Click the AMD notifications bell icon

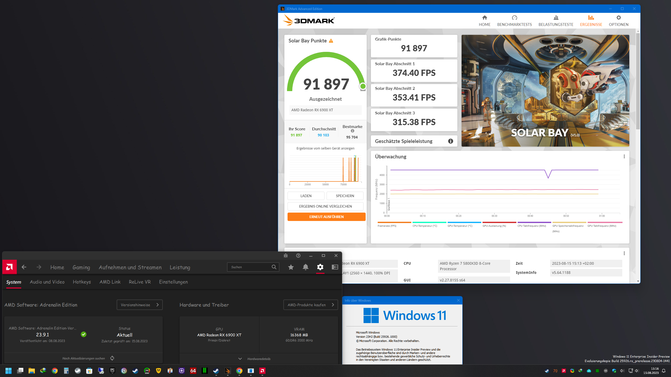click(x=305, y=267)
